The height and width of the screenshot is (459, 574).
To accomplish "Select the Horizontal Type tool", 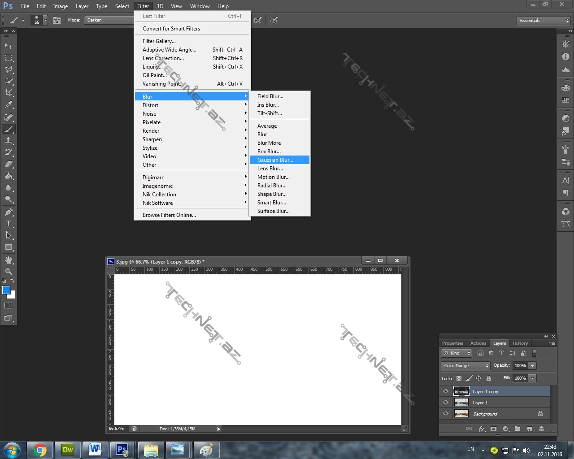I will point(9,224).
